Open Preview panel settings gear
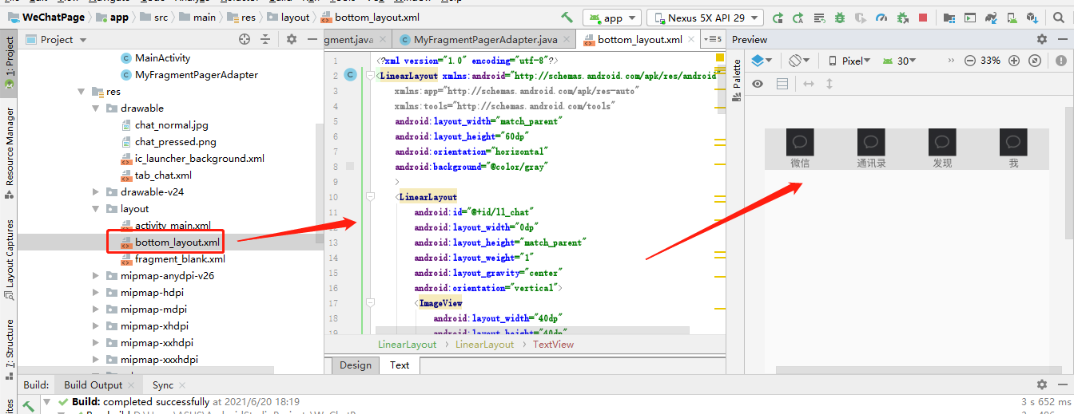 coord(1041,39)
